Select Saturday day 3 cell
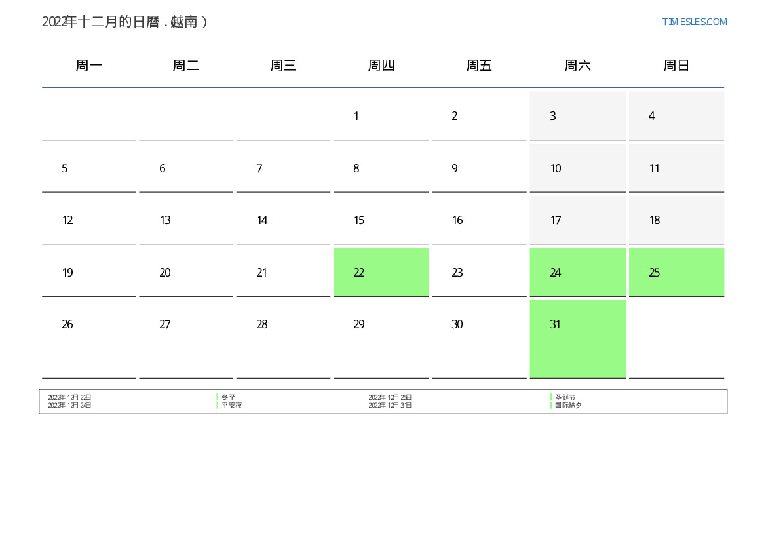This screenshot has height=542, width=766. coord(578,116)
